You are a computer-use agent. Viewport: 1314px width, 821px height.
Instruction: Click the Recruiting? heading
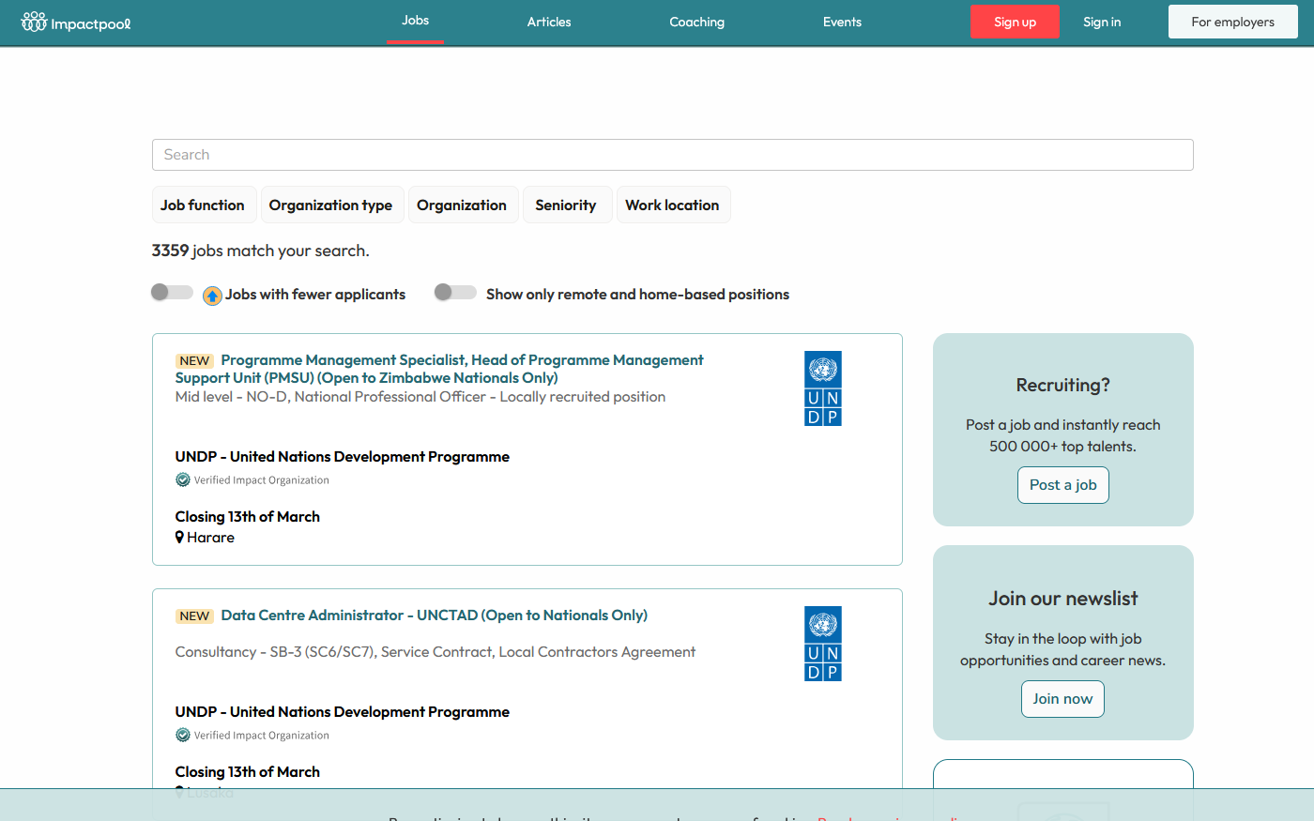1063,385
